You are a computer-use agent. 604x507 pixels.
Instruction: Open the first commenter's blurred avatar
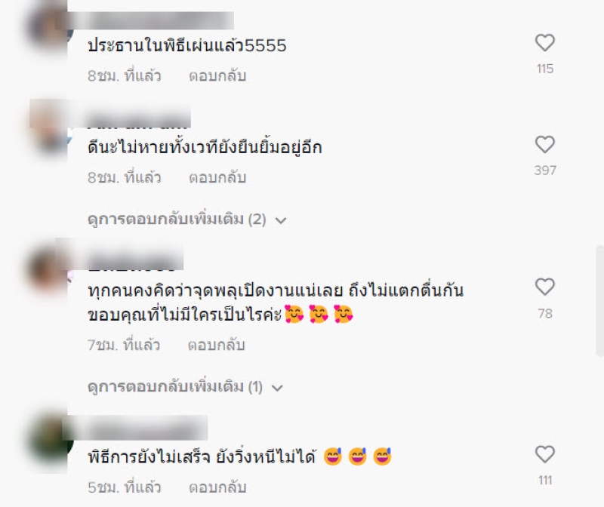pyautogui.click(x=48, y=27)
